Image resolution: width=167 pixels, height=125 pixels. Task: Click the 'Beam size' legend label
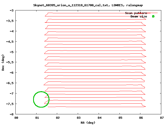tap(139, 16)
